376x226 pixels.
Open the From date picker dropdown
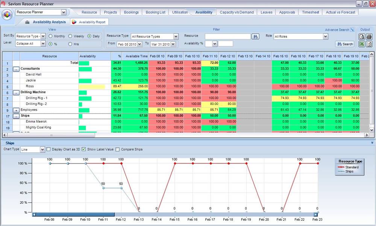coord(139,44)
